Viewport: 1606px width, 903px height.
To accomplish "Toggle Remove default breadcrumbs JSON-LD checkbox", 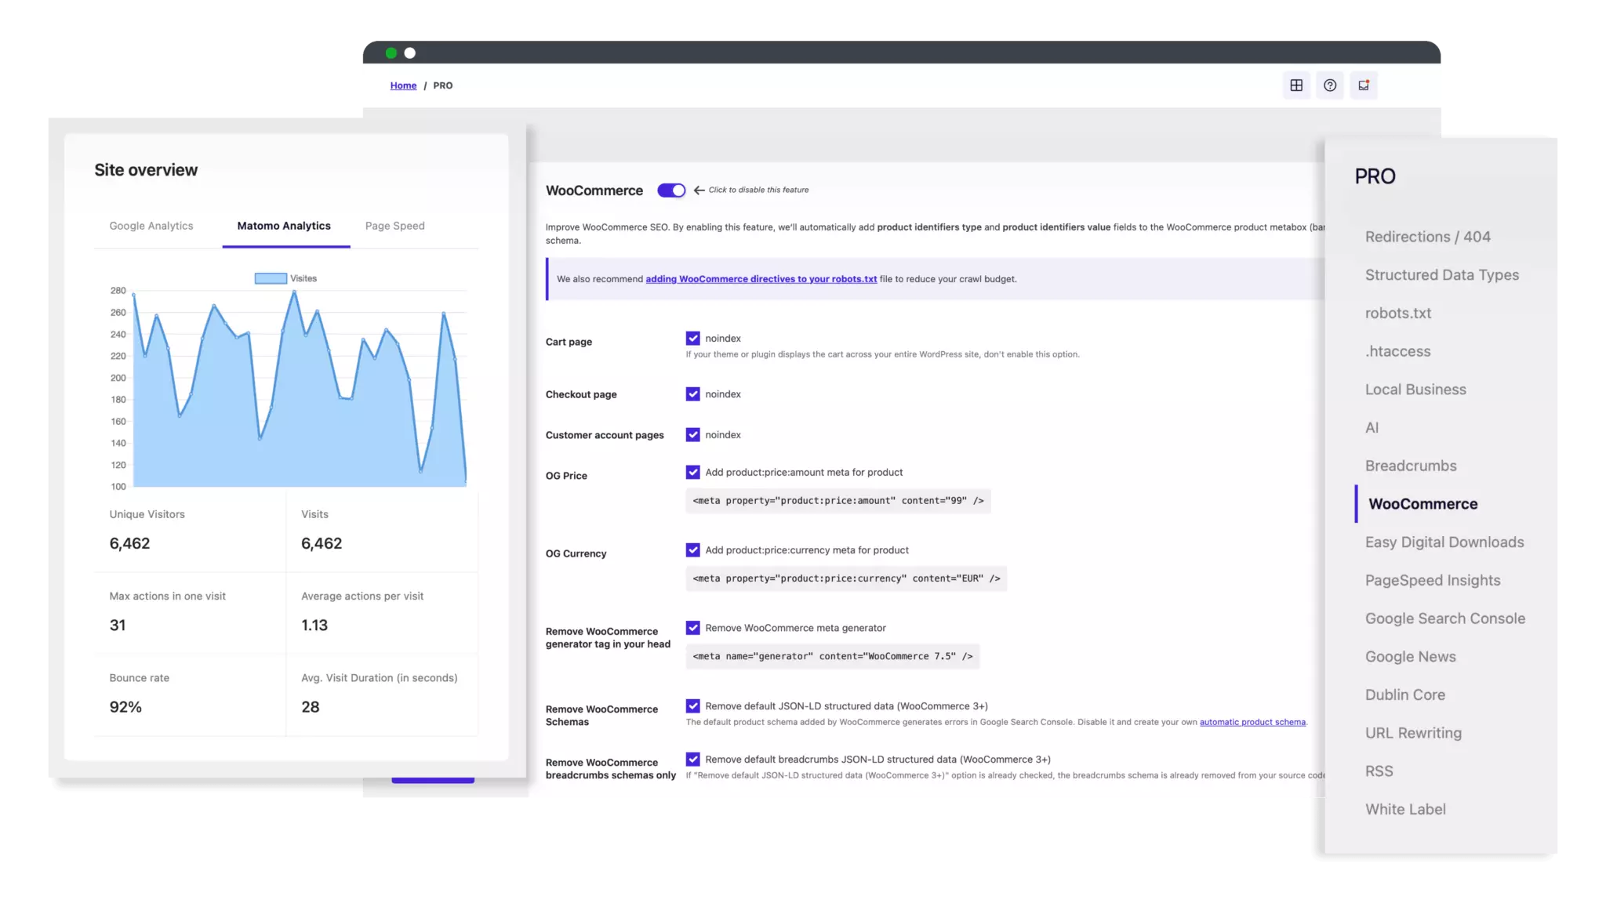I will point(692,760).
